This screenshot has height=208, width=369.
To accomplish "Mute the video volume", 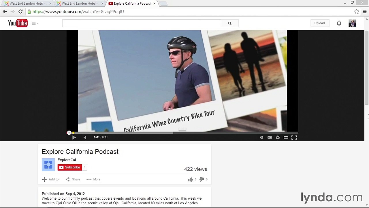I will point(85,138).
